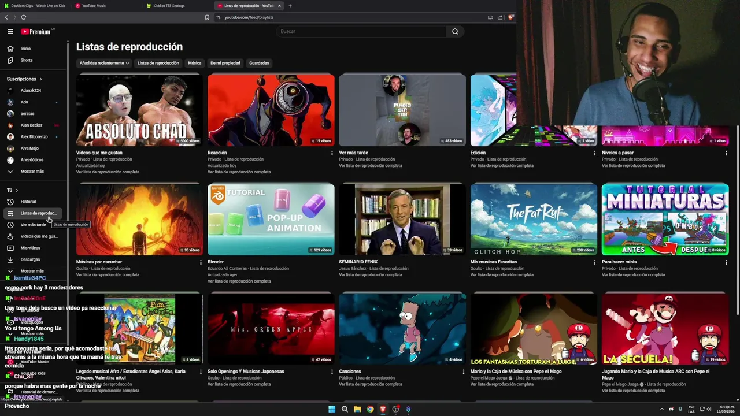
Task: Select the De mi propiedad filter chip
Action: pos(225,63)
